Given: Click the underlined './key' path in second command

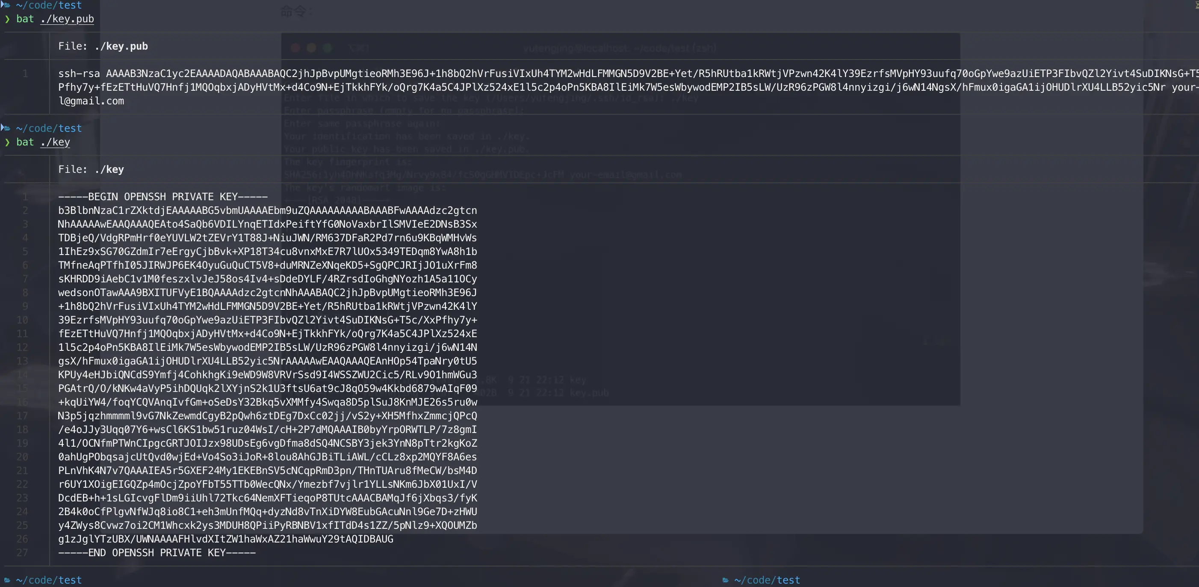Looking at the screenshot, I should click(55, 142).
